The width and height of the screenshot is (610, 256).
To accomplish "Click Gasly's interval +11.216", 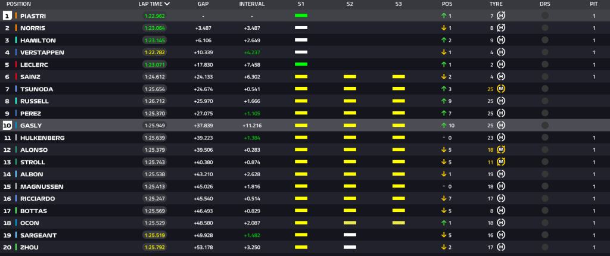I will click(252, 126).
